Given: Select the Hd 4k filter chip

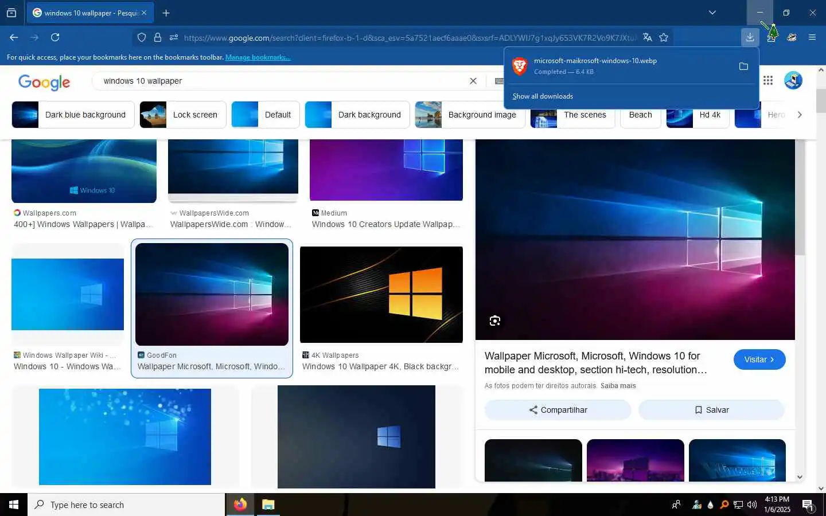Looking at the screenshot, I should coord(698,115).
